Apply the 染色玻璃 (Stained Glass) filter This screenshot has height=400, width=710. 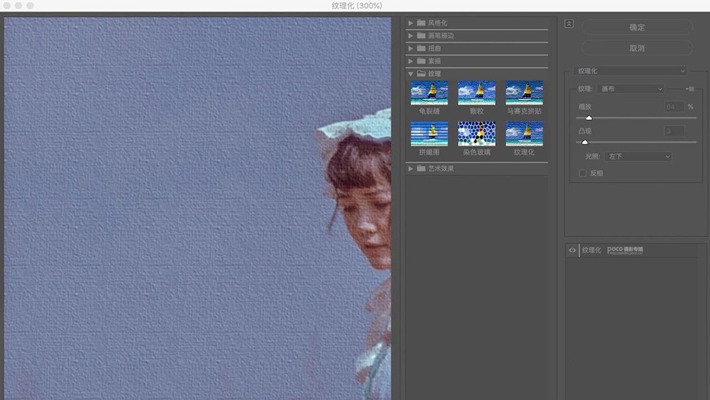(x=476, y=133)
